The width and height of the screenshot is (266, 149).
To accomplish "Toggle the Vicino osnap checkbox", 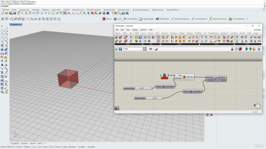I will click(8, 147).
